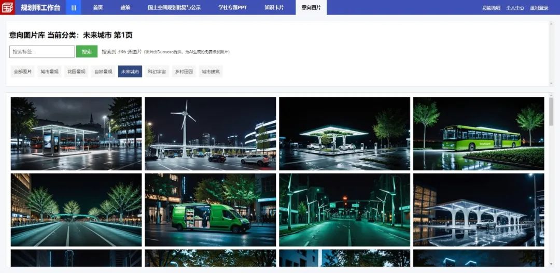
Task: Open the 功能说明 link
Action: point(491,8)
